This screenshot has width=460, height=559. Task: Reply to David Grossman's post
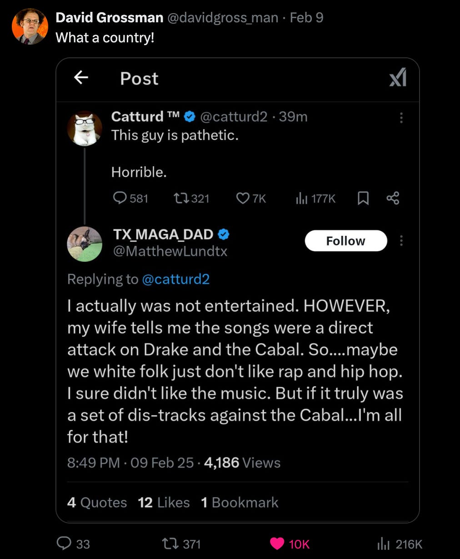(63, 543)
